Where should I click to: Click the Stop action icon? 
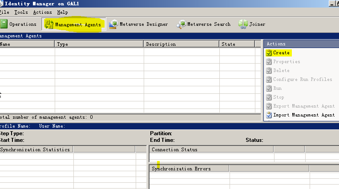269,97
